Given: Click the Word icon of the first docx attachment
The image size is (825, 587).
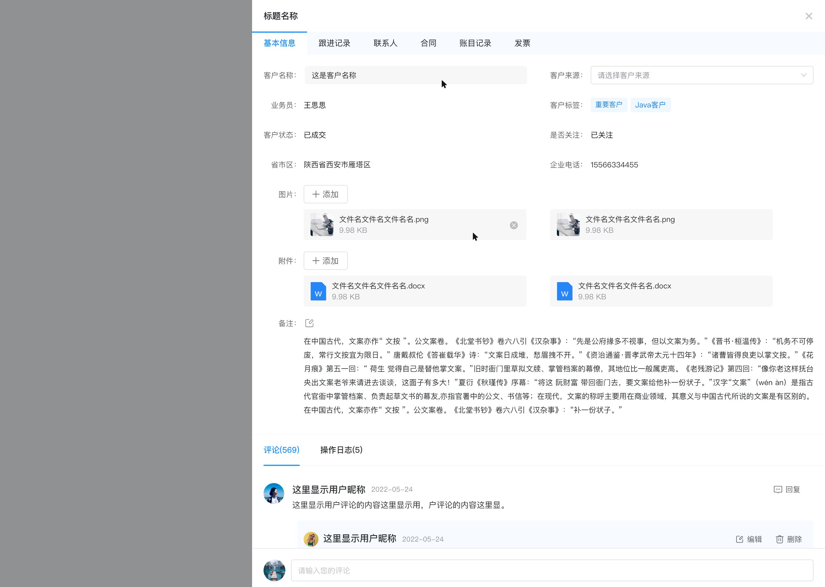Looking at the screenshot, I should pos(318,291).
